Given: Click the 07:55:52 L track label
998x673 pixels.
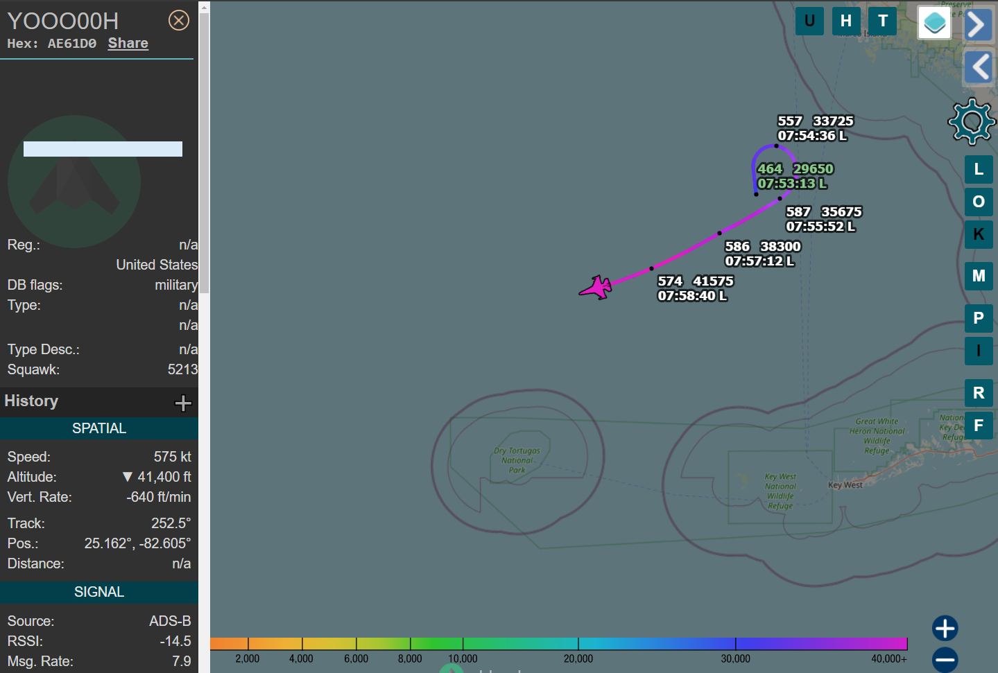Looking at the screenshot, I should click(x=820, y=227).
